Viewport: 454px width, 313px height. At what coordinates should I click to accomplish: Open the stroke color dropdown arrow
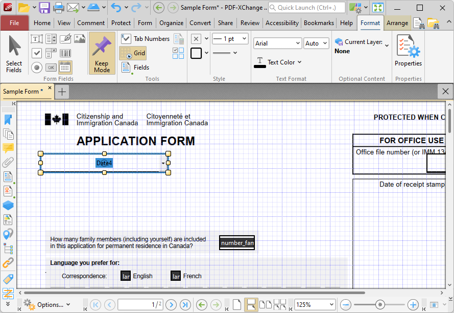[x=206, y=53]
